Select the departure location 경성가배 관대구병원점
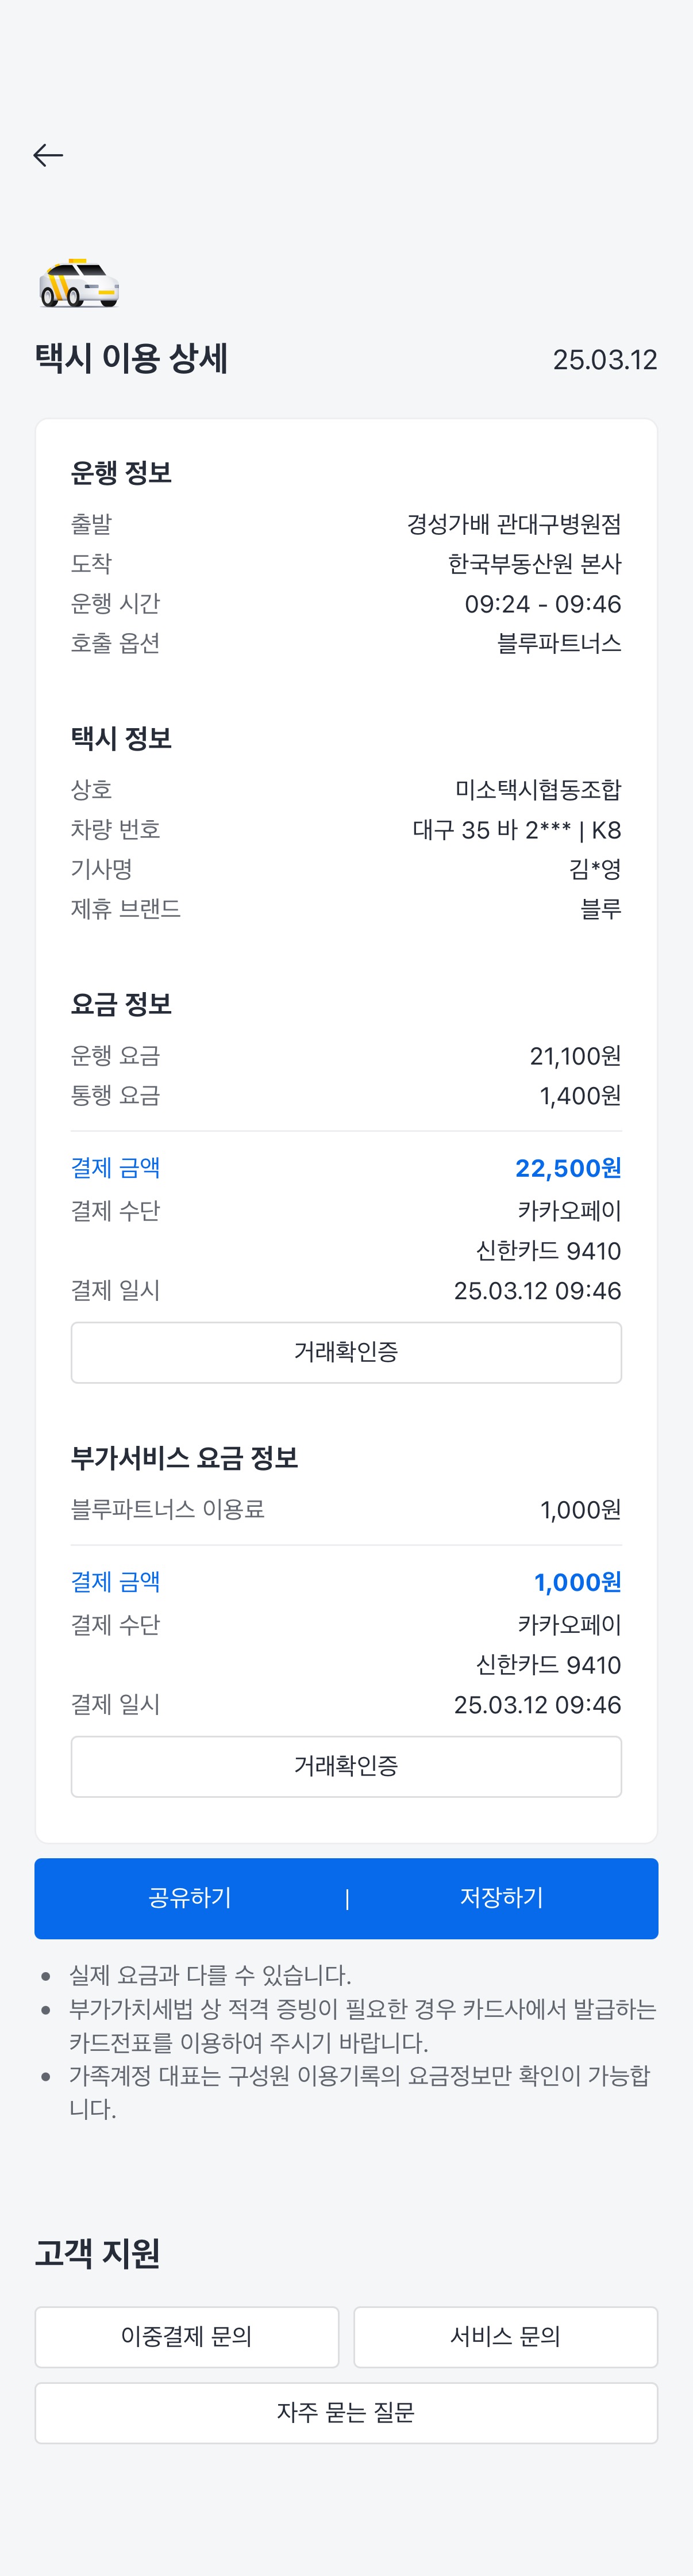 point(513,524)
